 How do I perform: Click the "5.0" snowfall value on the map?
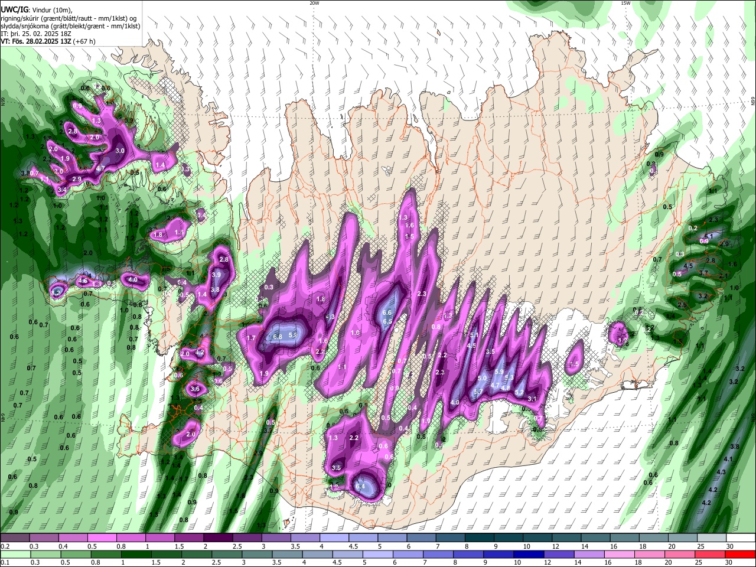tap(482, 378)
